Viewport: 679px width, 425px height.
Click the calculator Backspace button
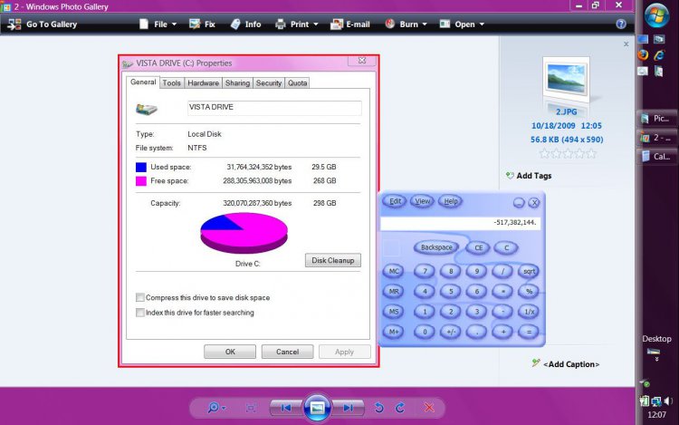coord(436,247)
